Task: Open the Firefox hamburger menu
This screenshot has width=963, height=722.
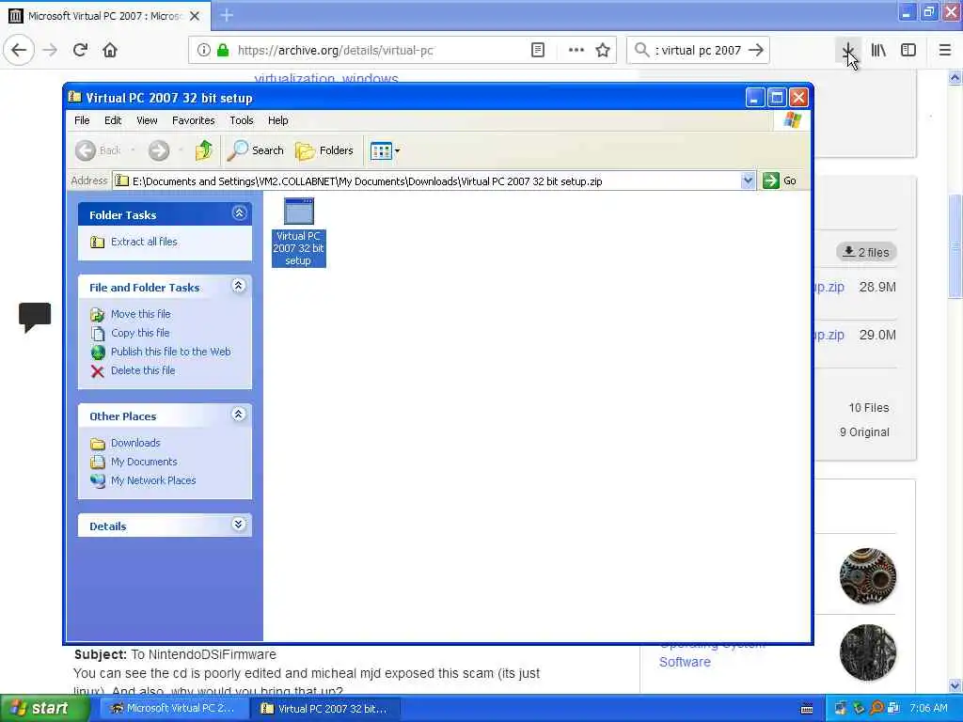Action: click(x=945, y=50)
